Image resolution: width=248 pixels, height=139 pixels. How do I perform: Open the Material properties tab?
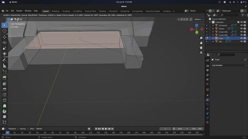pyautogui.click(x=208, y=122)
